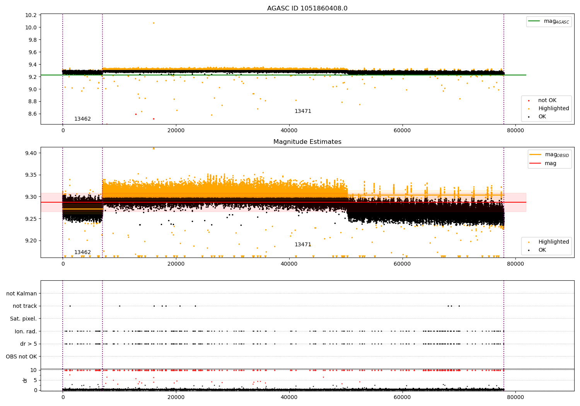Click '80000' x-axis label under Magnitude Estimates plot

tap(515, 264)
